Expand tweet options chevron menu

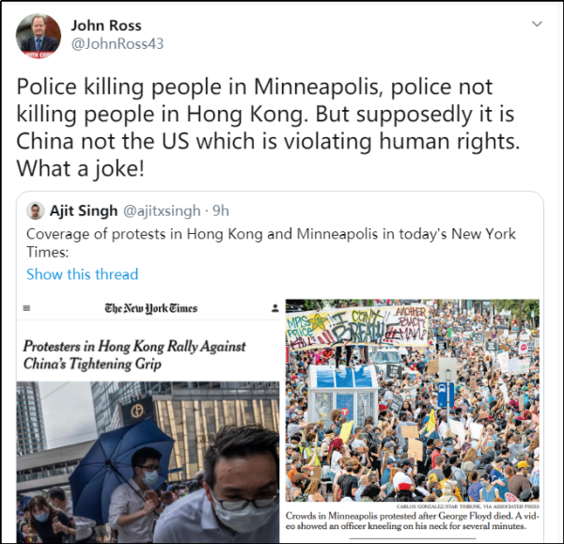(537, 24)
